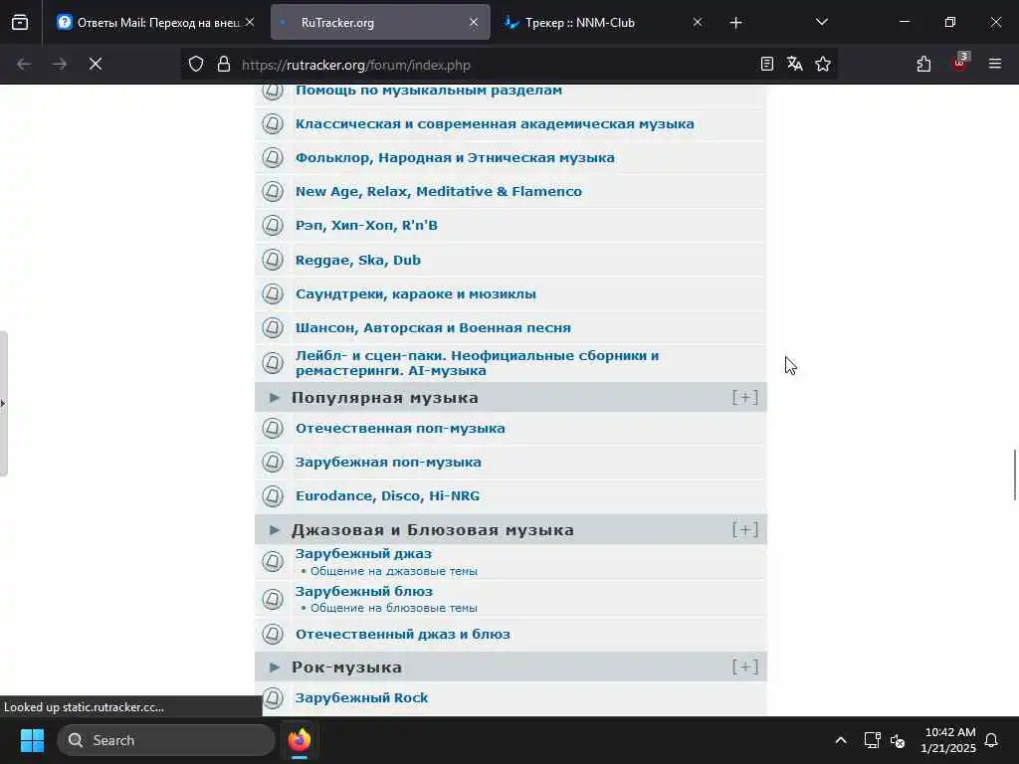List all tabs dropdown arrow
The height and width of the screenshot is (764, 1019).
tap(821, 22)
